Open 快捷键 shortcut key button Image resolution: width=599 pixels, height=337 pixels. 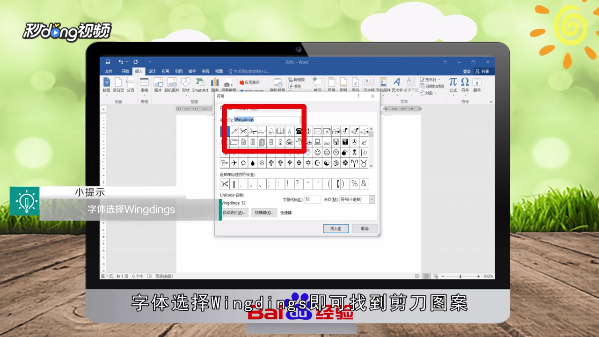pyautogui.click(x=263, y=212)
